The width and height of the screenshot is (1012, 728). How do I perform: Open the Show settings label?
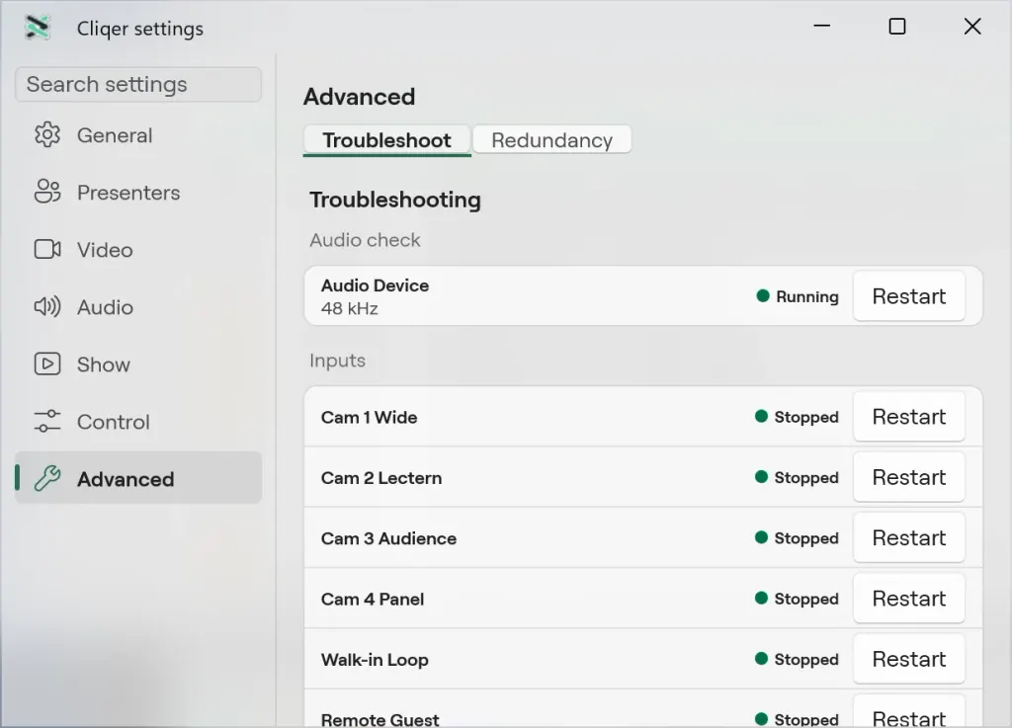tap(103, 364)
